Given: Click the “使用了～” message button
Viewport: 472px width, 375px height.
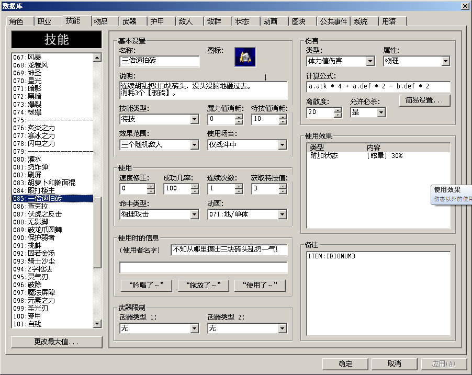Looking at the screenshot, I should point(260,286).
